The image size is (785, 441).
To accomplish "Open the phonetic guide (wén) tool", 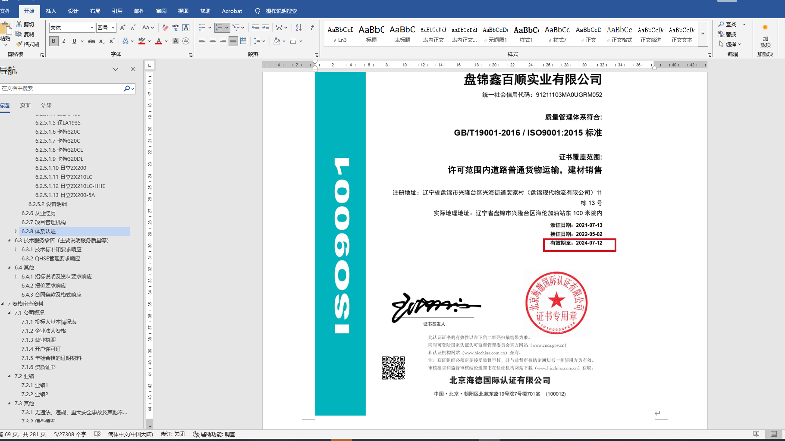I will 176,28.
